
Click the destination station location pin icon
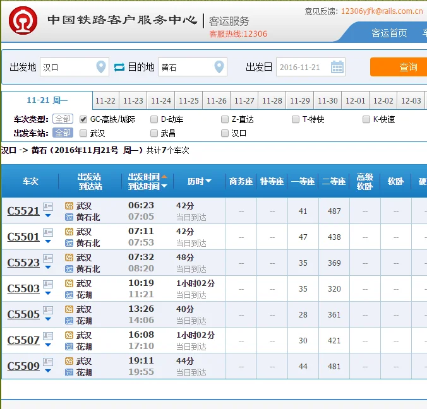pyautogui.click(x=219, y=67)
